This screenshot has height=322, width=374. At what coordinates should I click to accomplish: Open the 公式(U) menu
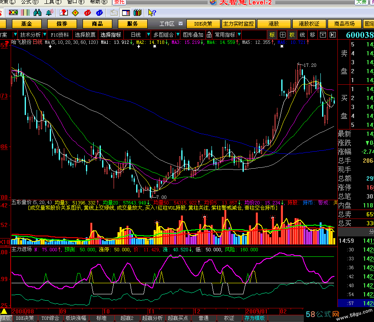[x=30, y=2]
